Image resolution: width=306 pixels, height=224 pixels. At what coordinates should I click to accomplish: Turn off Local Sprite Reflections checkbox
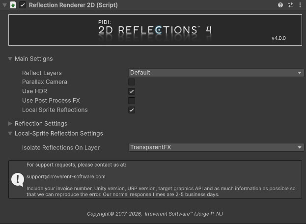[x=132, y=110]
